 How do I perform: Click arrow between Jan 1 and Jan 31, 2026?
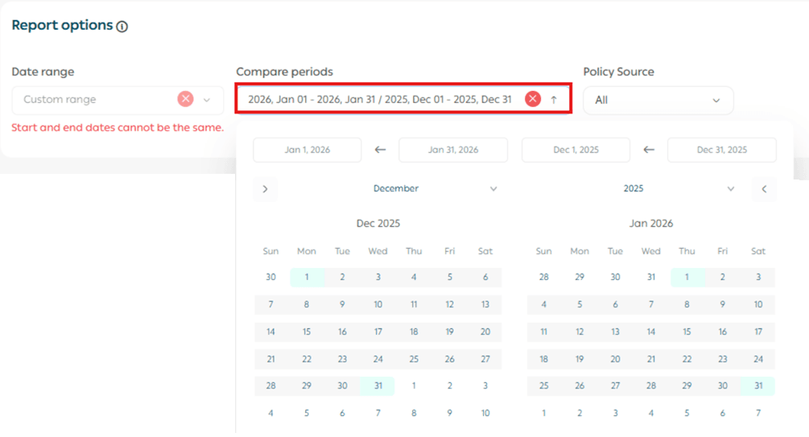[380, 150]
